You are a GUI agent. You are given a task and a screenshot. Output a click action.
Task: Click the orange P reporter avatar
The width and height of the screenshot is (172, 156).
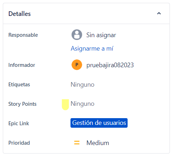point(77,65)
